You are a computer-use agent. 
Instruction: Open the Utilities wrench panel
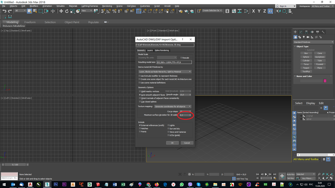click(x=323, y=32)
